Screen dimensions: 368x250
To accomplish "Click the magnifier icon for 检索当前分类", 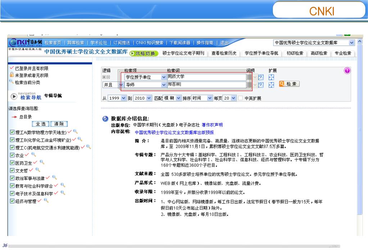I will click(x=11, y=82).
